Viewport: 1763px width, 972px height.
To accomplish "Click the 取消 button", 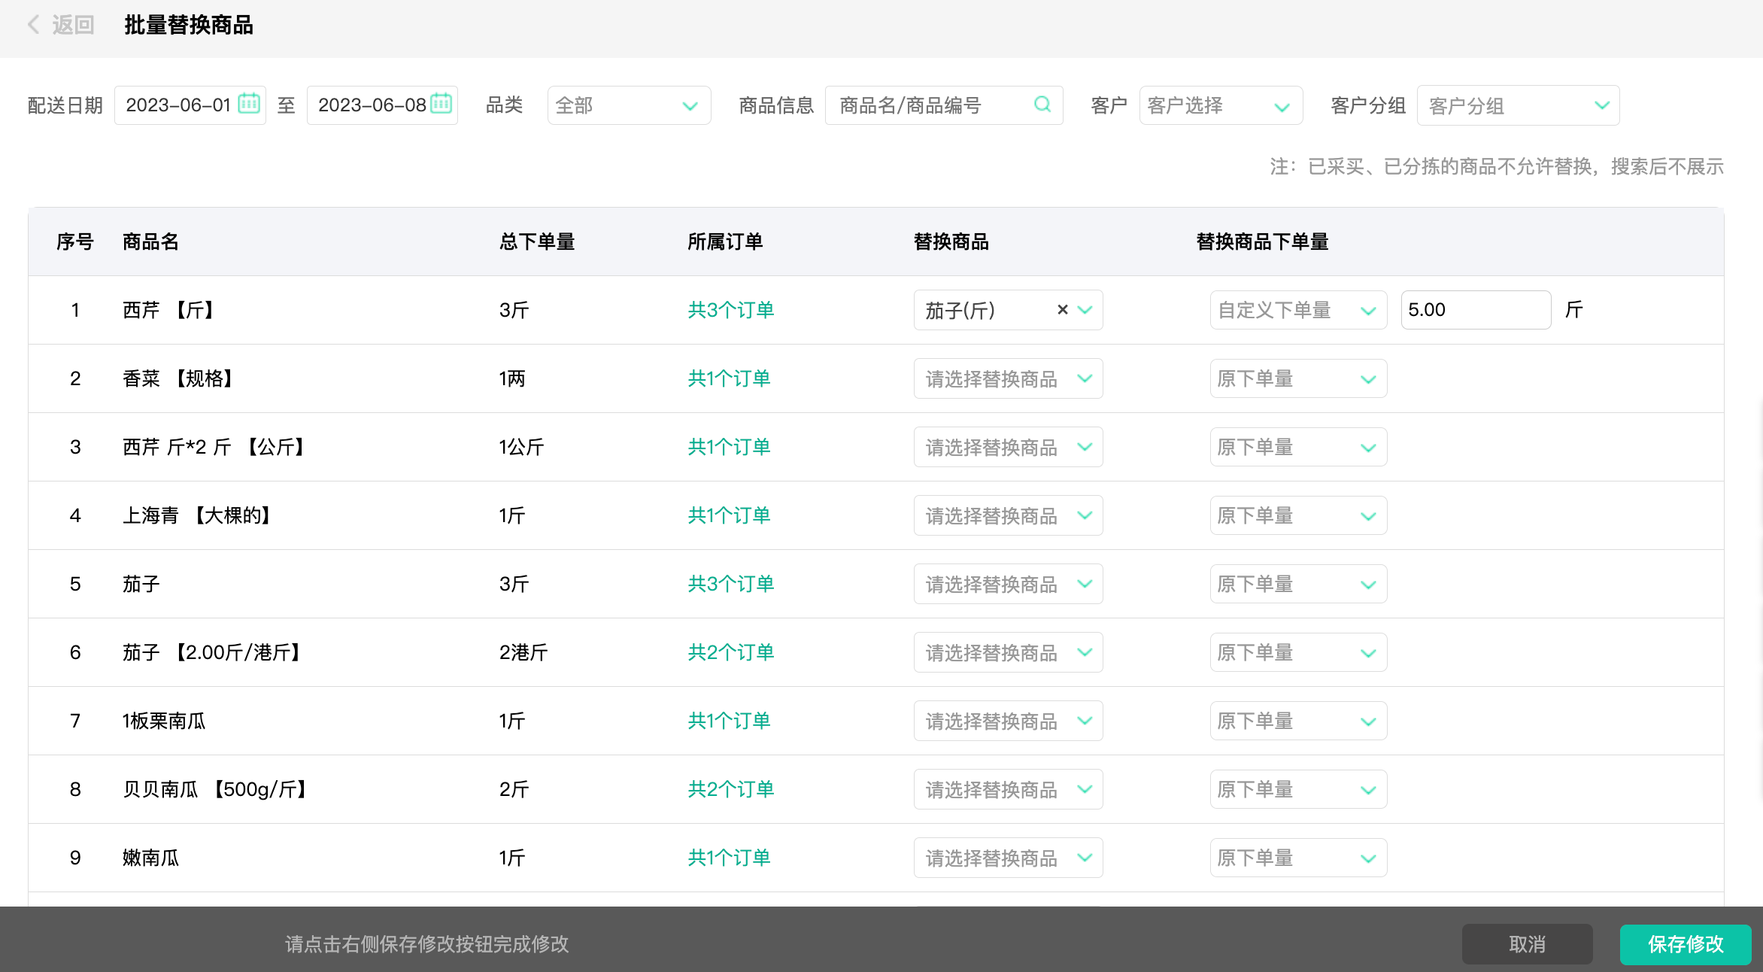I will click(1527, 944).
